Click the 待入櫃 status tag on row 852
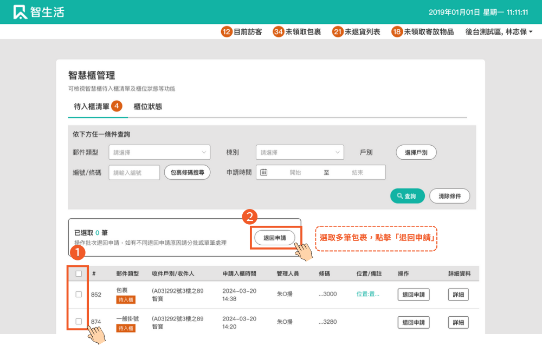542x346 pixels. 126,300
